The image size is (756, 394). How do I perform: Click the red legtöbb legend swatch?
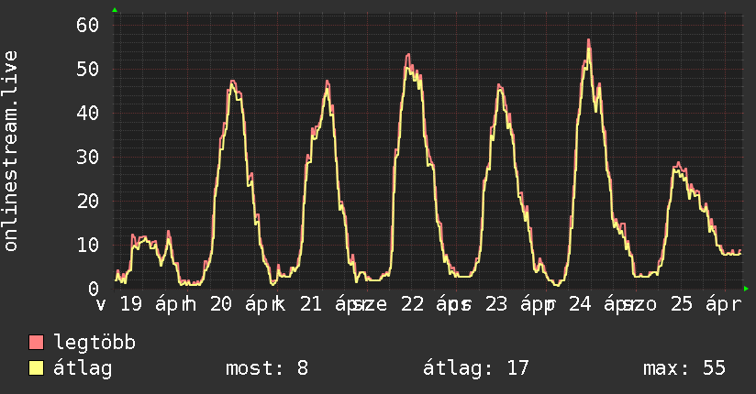pos(36,342)
